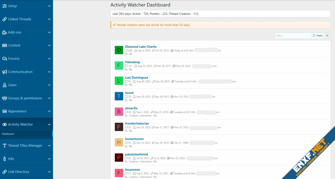Click the Creation link under shiverfix
This screenshot has height=179, width=335.
pyautogui.click(x=133, y=116)
